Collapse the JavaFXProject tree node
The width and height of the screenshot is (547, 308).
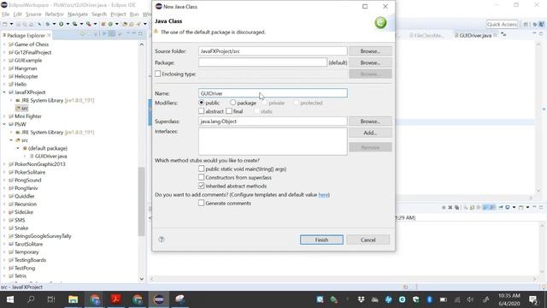[4, 92]
